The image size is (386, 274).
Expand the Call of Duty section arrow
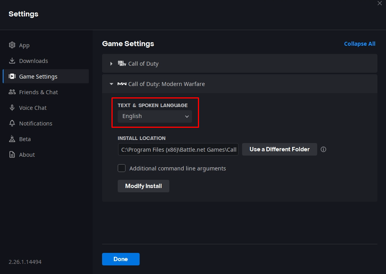(111, 64)
